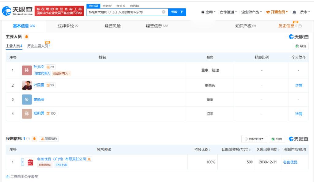Screen dimensions: 314x182
Task: Open the 应用 dropdown menu
Action: click(x=209, y=12)
